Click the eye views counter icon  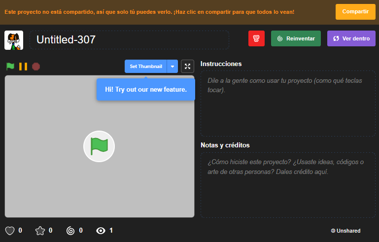point(101,231)
